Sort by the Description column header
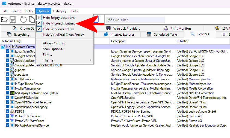Screen dimensions: 230x138 [x=142, y=41]
